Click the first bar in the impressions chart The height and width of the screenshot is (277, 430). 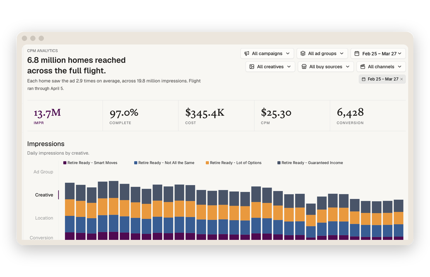[69, 211]
